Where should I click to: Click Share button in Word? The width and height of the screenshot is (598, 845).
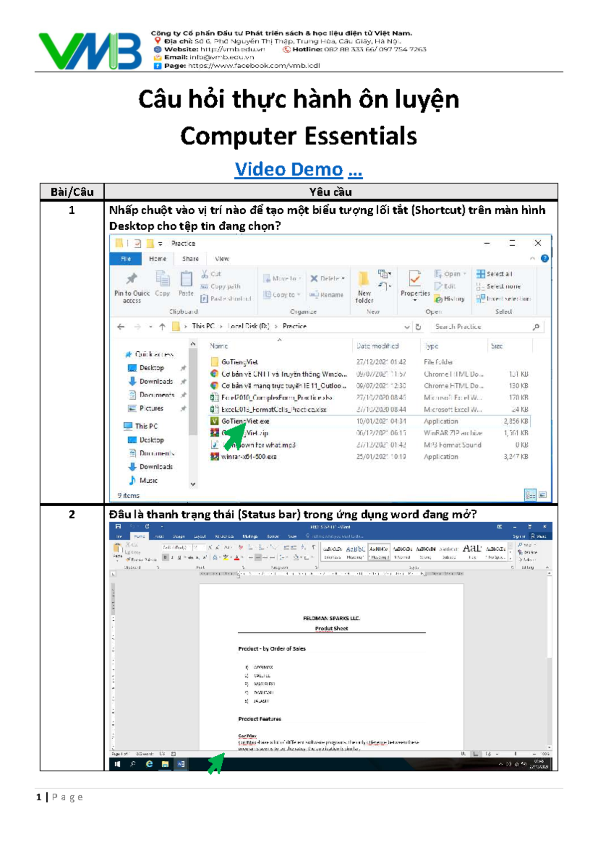pos(539,536)
